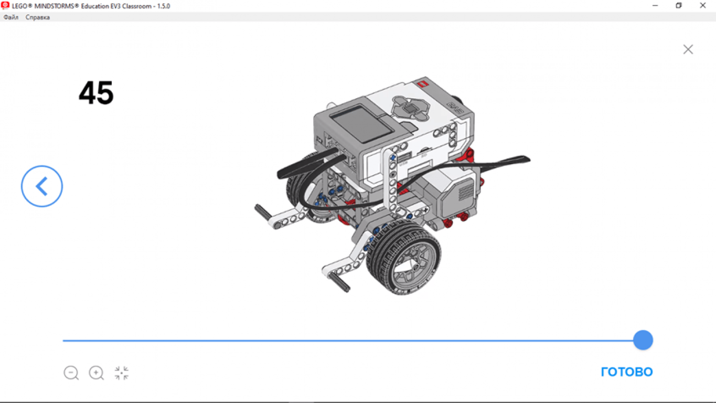716x403 pixels.
Task: Reset view with the fit-to-screen icon
Action: (x=122, y=373)
